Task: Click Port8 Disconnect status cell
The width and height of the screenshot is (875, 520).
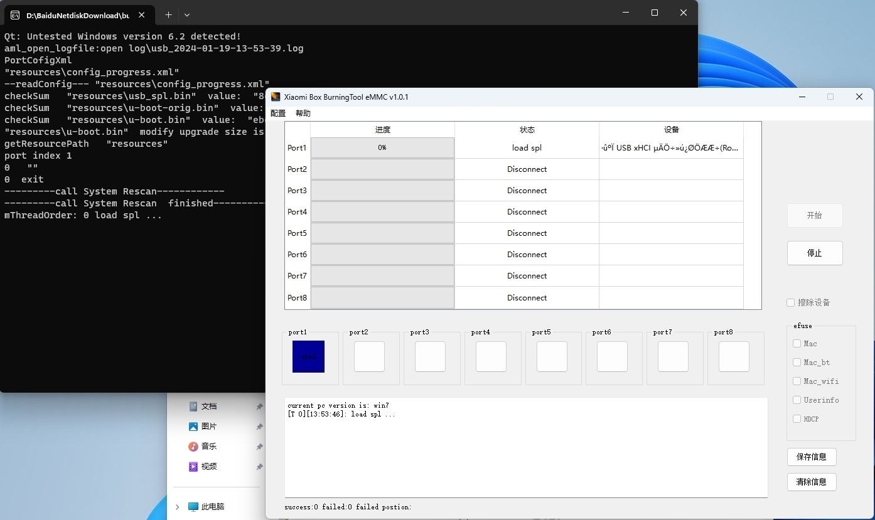Action: pyautogui.click(x=527, y=298)
